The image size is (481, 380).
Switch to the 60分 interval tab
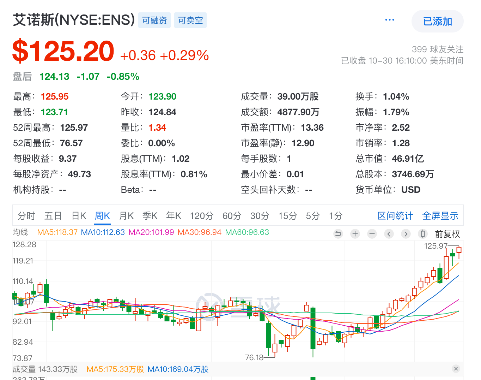(232, 216)
